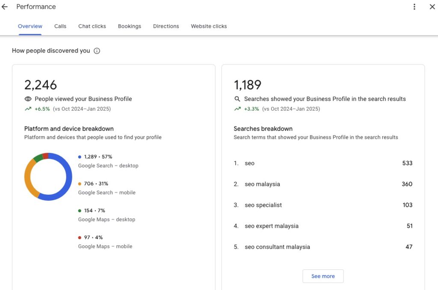This screenshot has width=438, height=290.
Task: Open the Website clicks tab
Action: 209,26
